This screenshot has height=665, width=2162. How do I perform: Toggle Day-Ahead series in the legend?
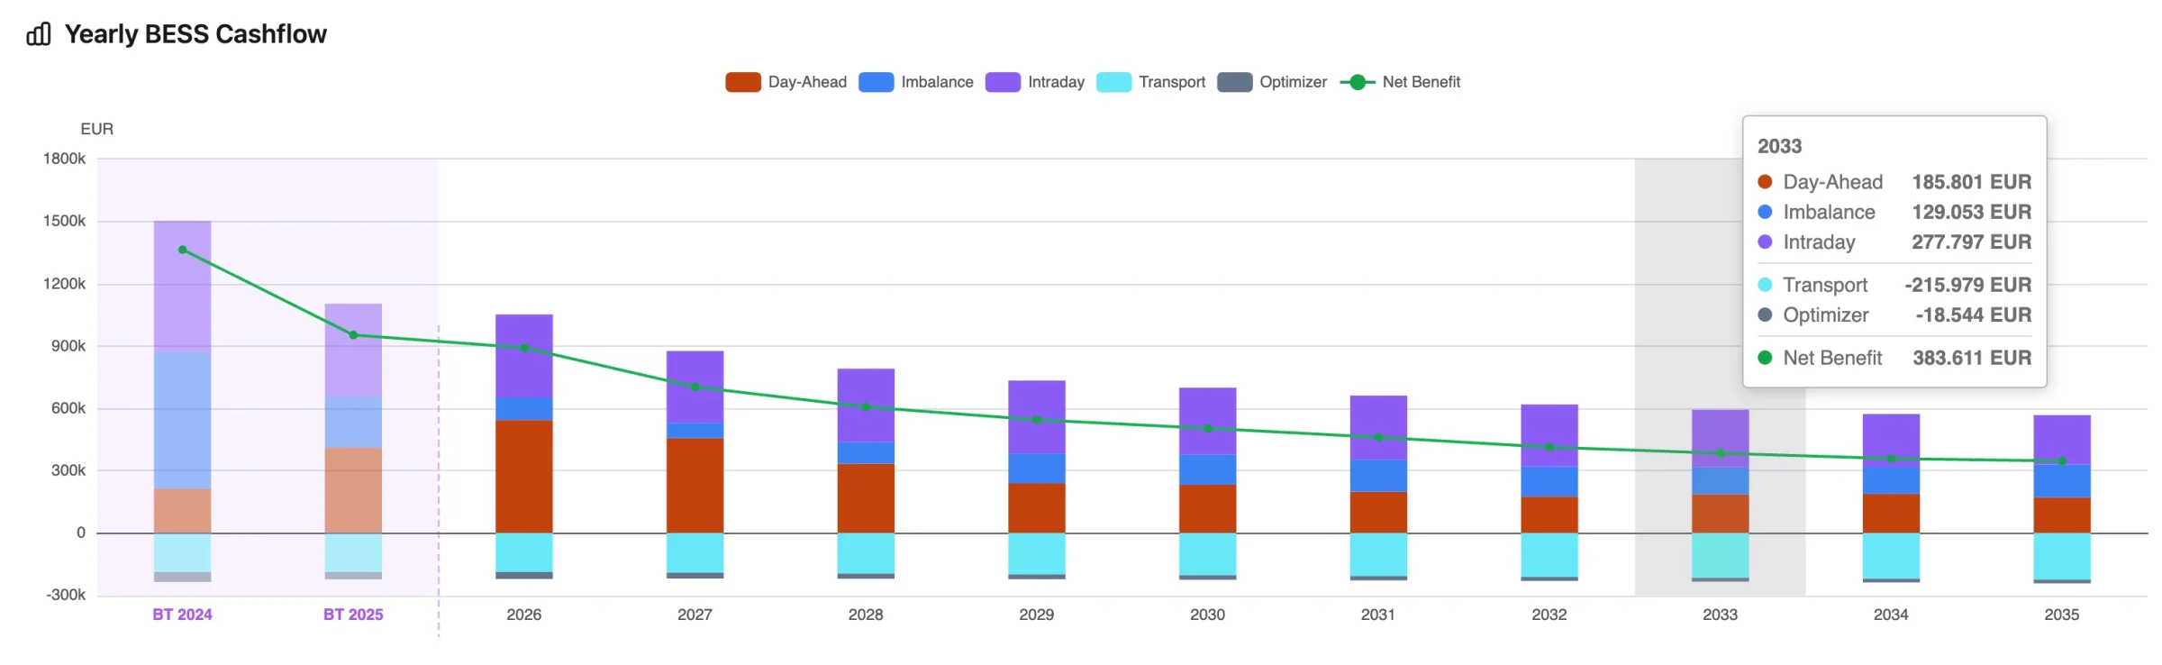(786, 82)
